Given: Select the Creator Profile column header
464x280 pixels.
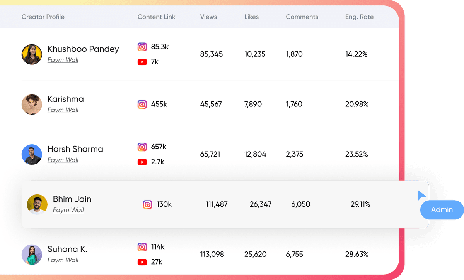Looking at the screenshot, I should pyautogui.click(x=43, y=17).
